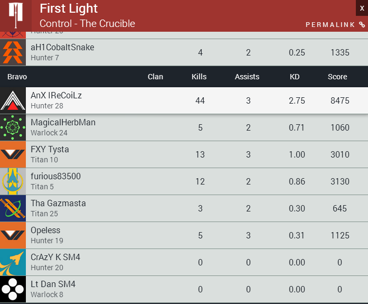Open furious83500's emblem icon

13,181
